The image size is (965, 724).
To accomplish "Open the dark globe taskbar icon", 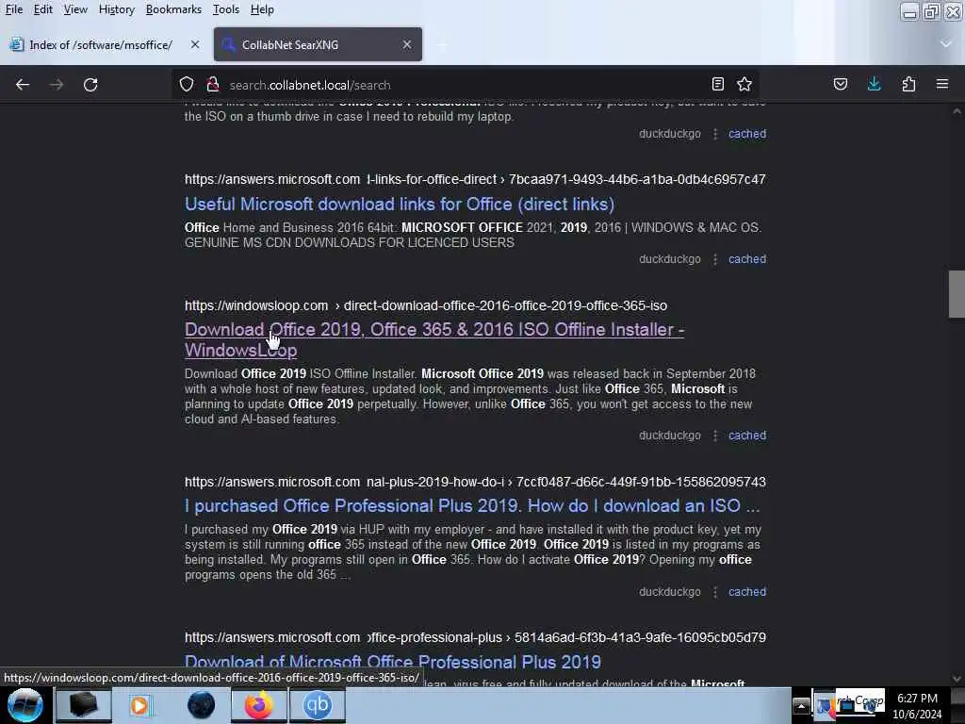I will pos(201,705).
